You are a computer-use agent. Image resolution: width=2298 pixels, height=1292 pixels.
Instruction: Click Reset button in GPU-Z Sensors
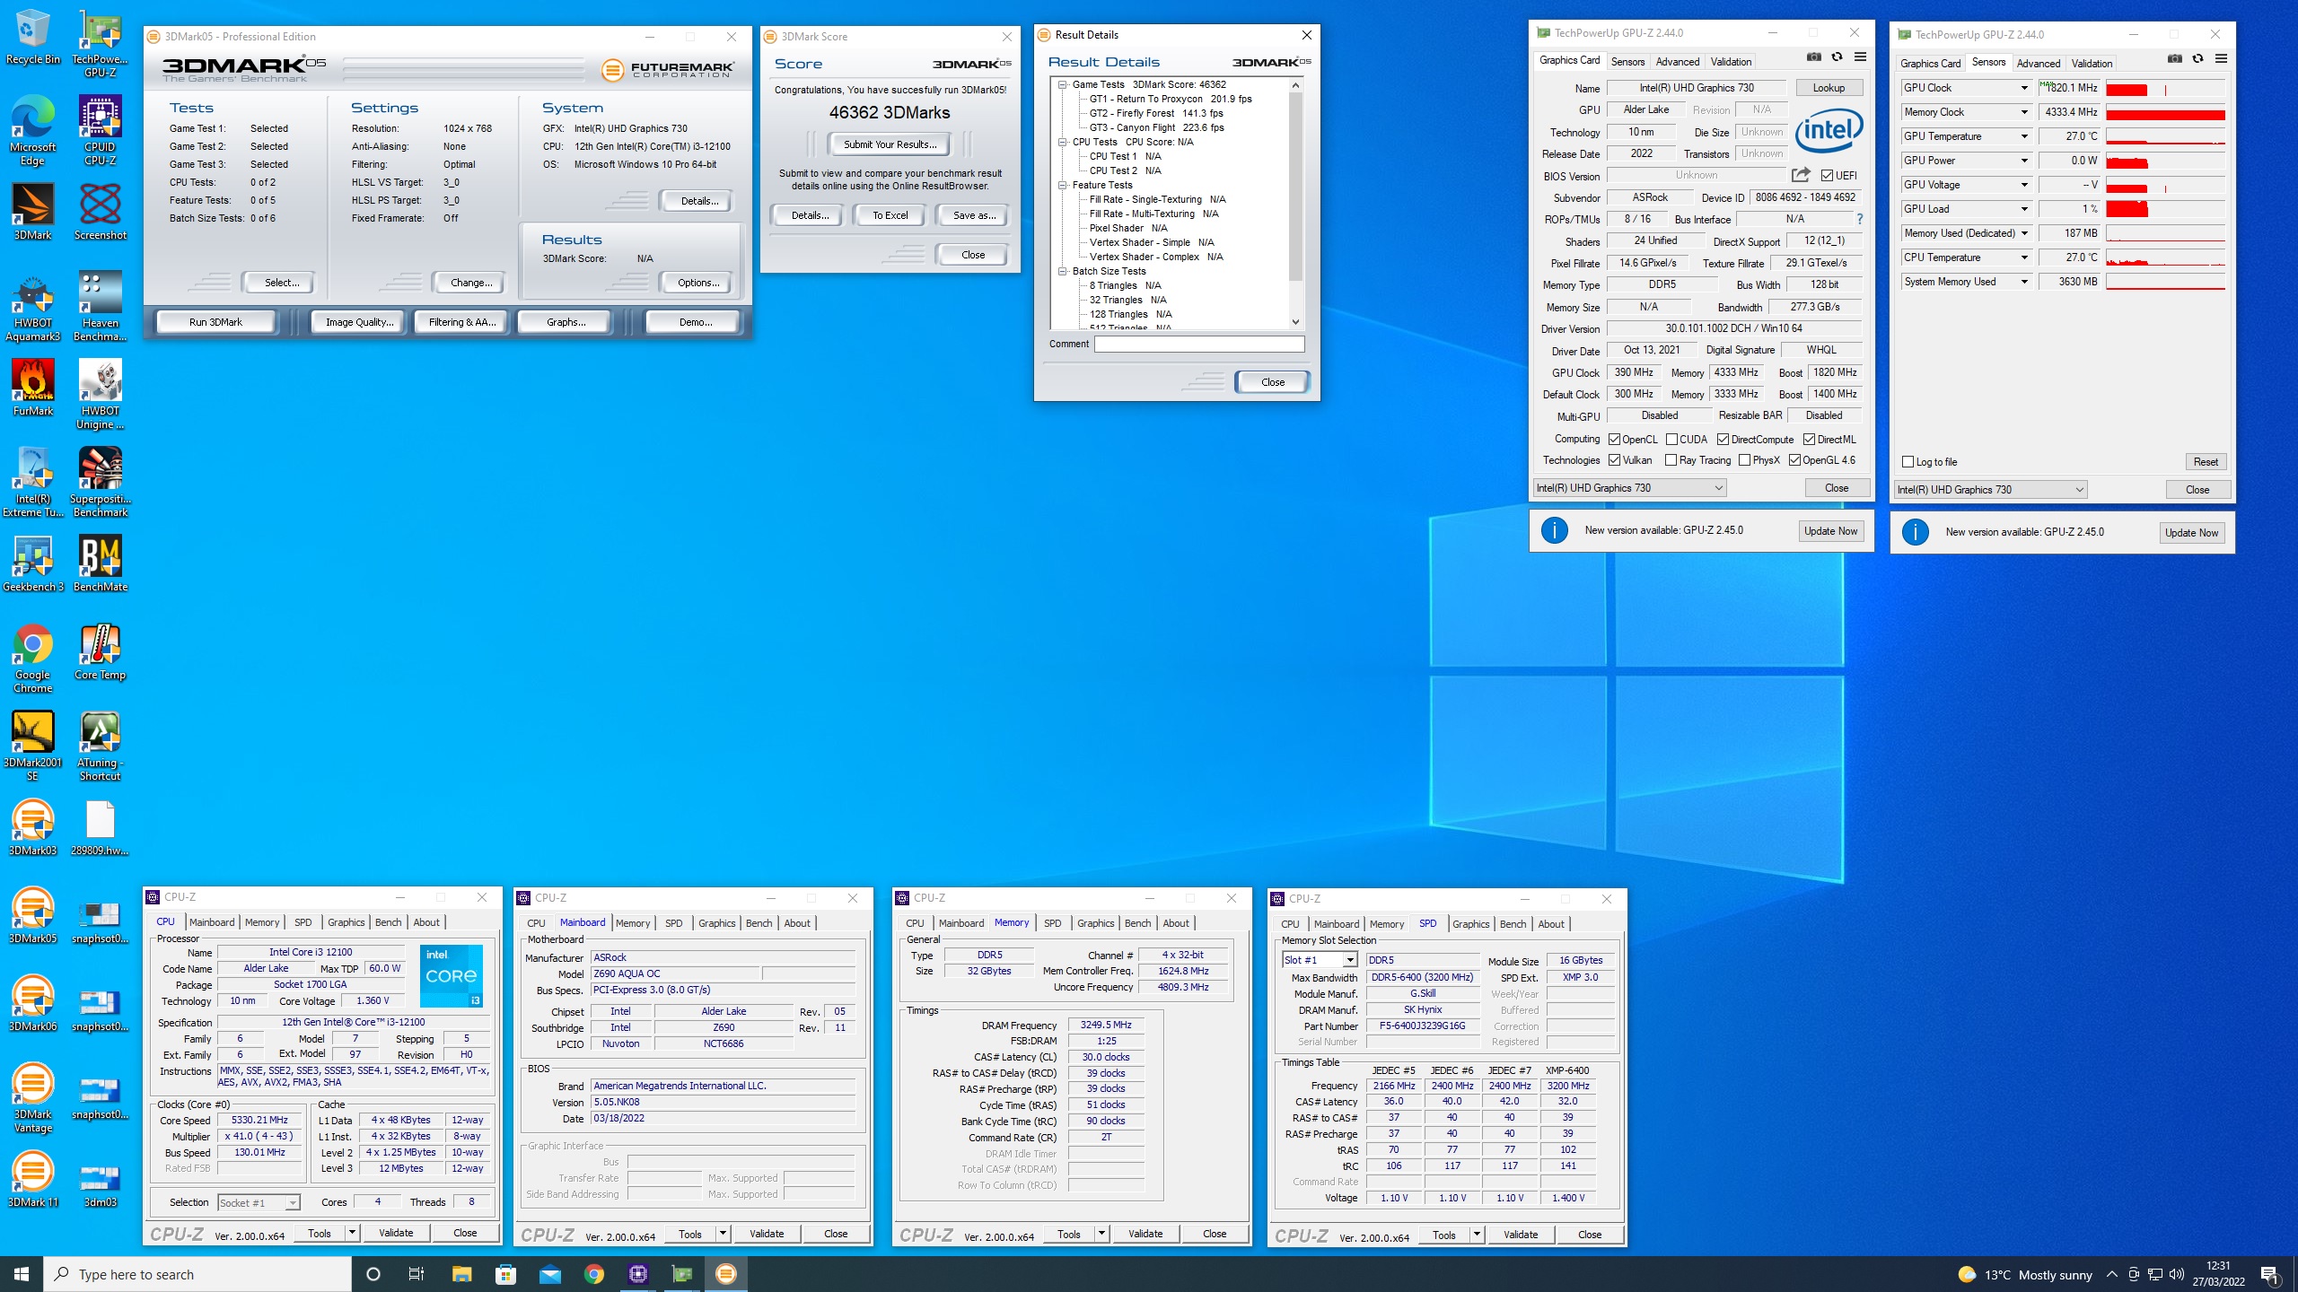point(2206,462)
